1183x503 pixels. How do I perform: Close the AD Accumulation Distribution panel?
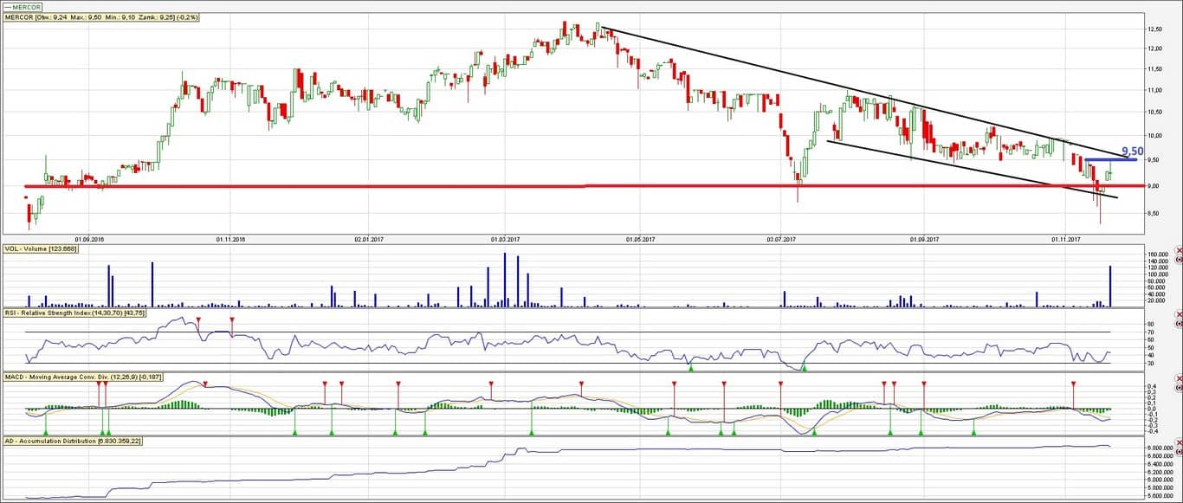[x=1178, y=442]
